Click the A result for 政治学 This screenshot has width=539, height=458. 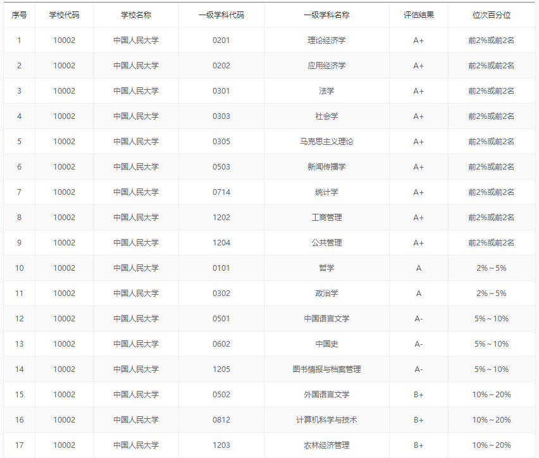(419, 294)
